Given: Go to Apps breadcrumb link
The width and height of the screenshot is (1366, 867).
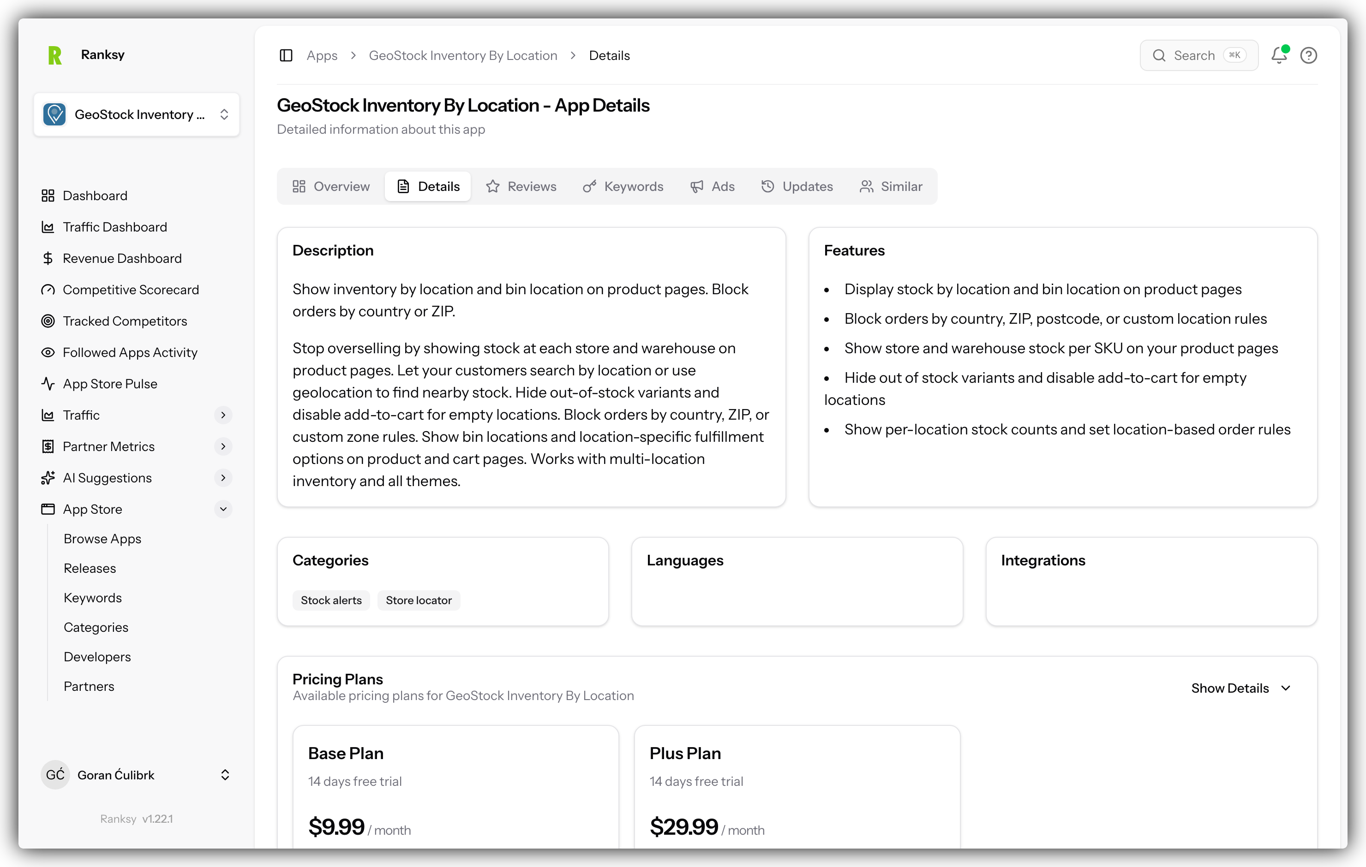Looking at the screenshot, I should (x=322, y=55).
